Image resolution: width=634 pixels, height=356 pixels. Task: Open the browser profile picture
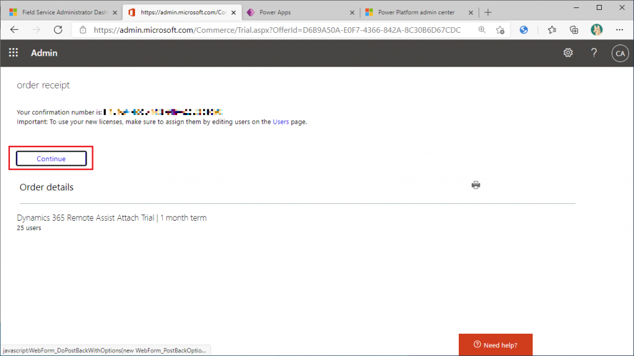click(x=596, y=30)
